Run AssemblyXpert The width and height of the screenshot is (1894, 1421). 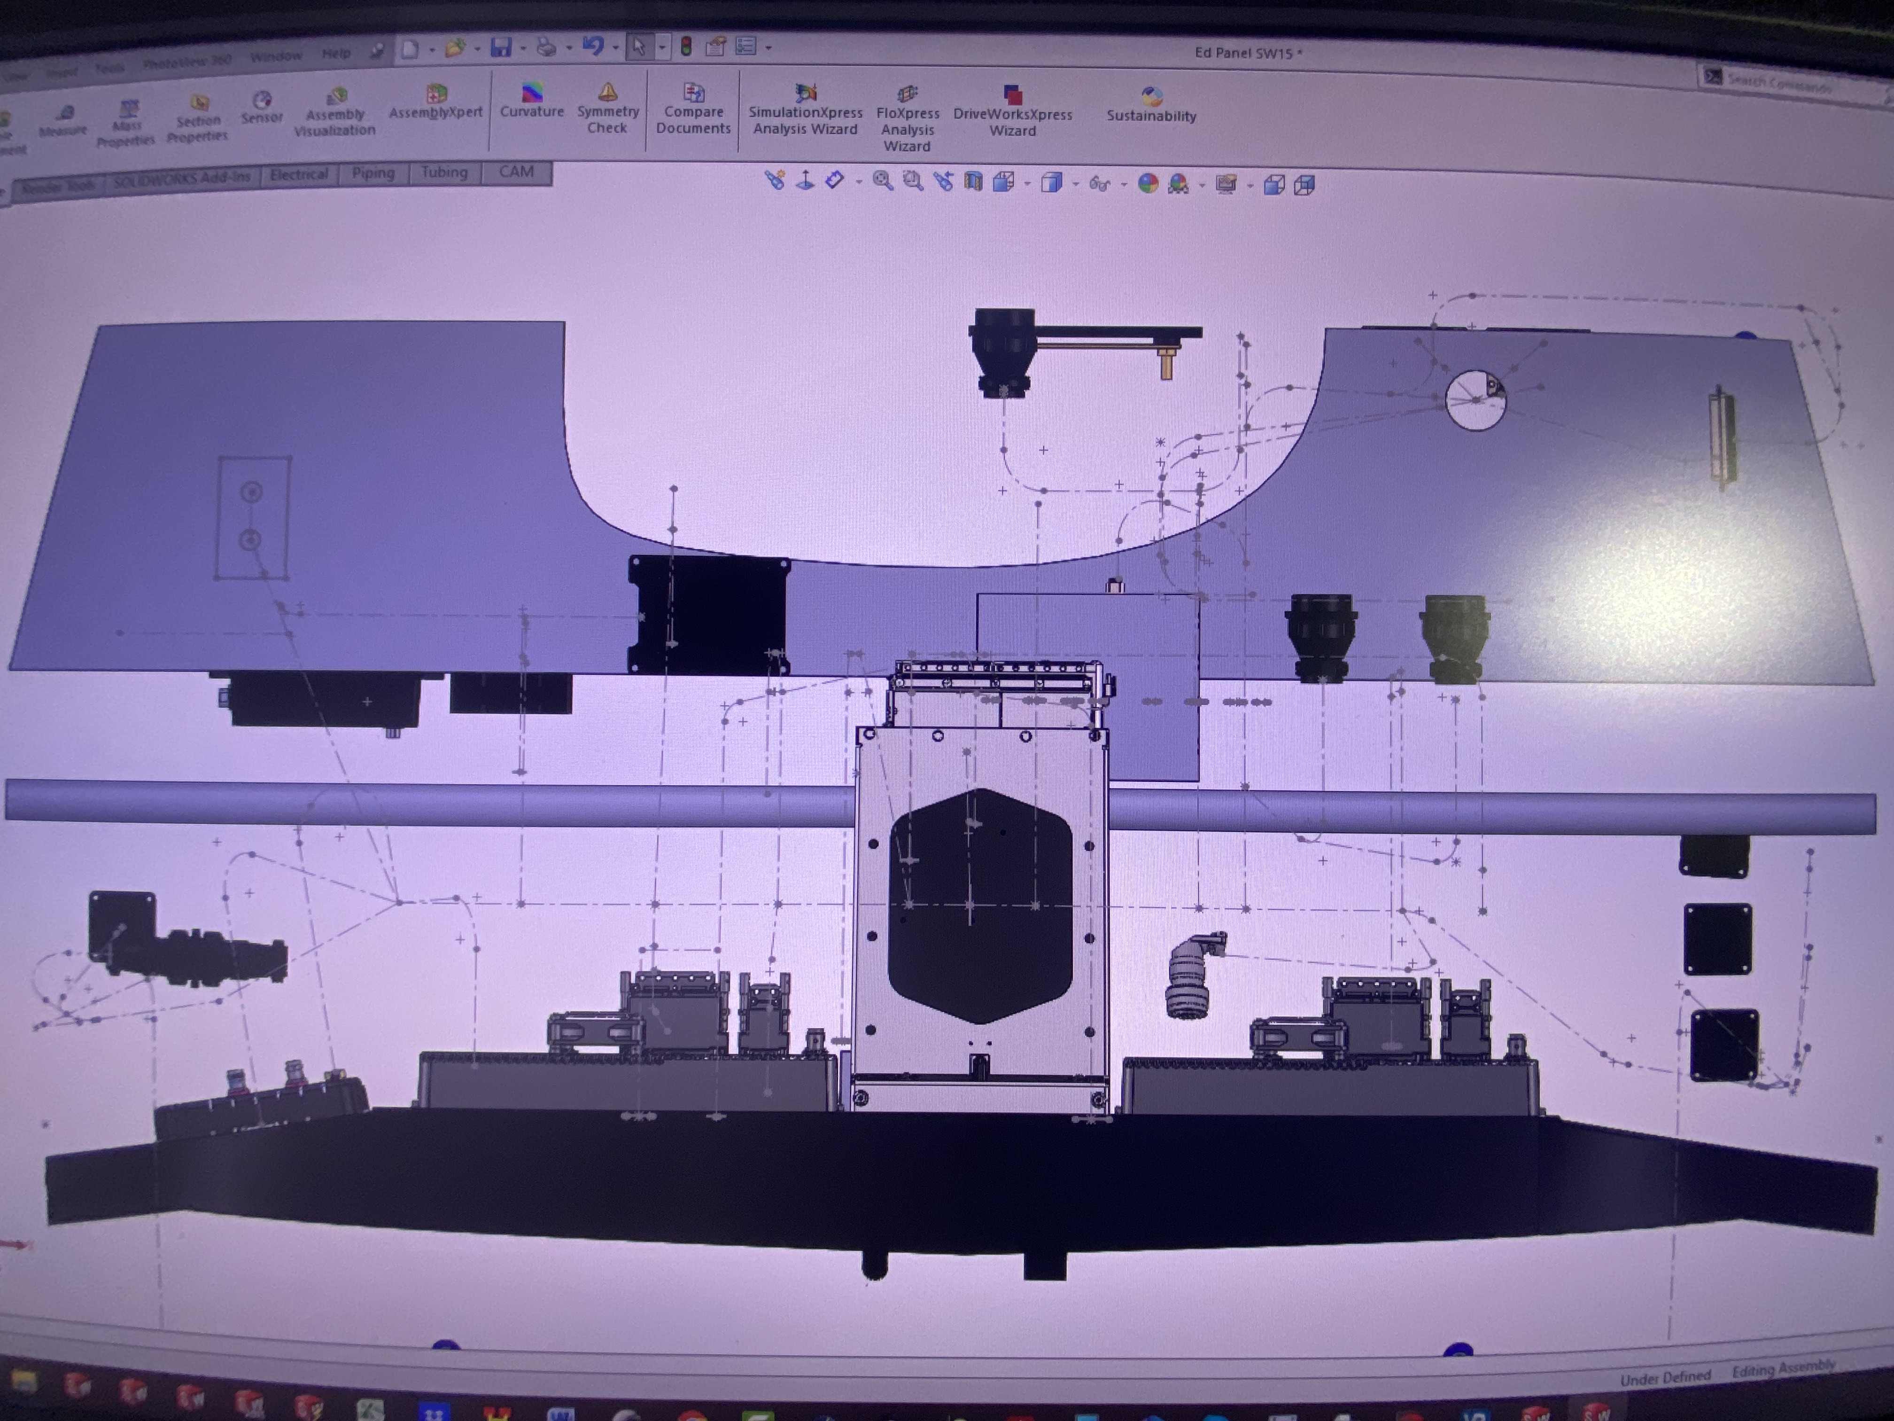click(436, 102)
